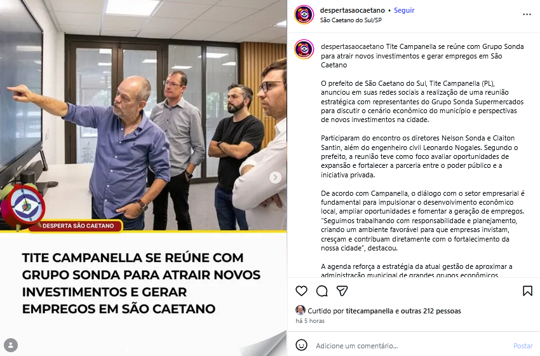Screen dimensions: 540x356
Task: Open comments via the speech bubble icon
Action: tap(321, 291)
